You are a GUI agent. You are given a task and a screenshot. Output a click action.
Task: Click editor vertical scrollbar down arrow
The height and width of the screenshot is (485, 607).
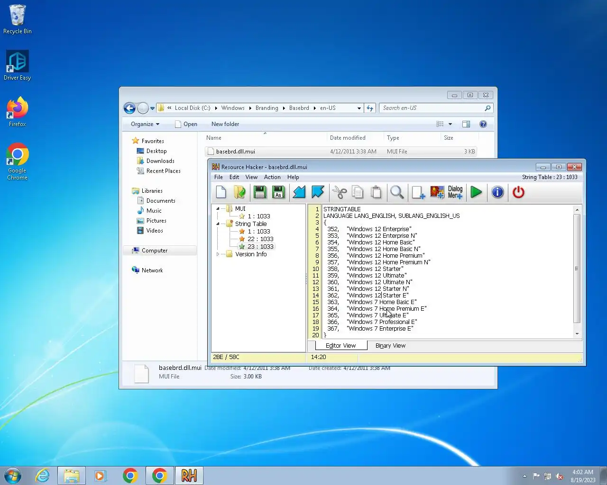point(577,334)
